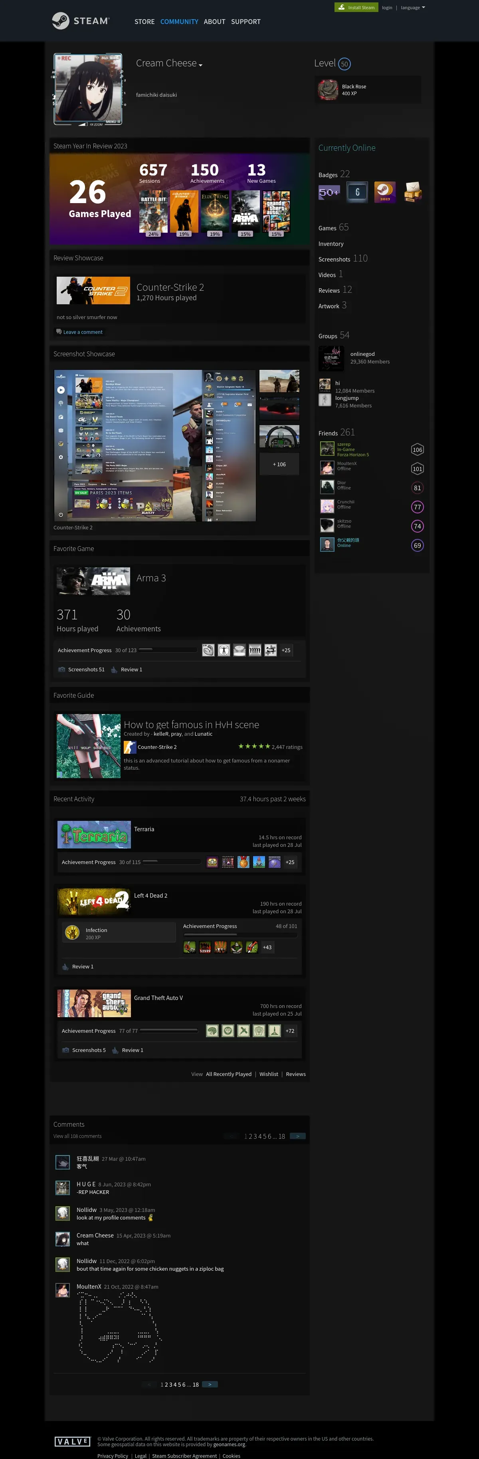Expand +43 more Left 4 Dead 2 achievements
The width and height of the screenshot is (479, 1459).
(x=267, y=947)
